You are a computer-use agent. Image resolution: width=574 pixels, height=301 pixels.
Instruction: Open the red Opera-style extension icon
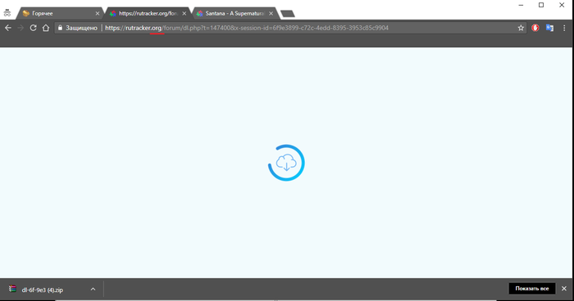click(x=535, y=28)
